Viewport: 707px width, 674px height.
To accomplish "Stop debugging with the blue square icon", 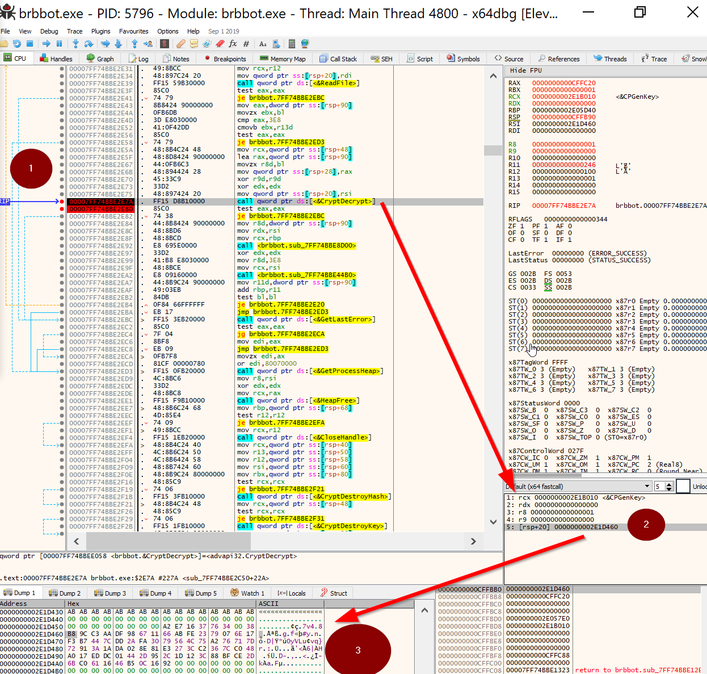I will point(30,43).
